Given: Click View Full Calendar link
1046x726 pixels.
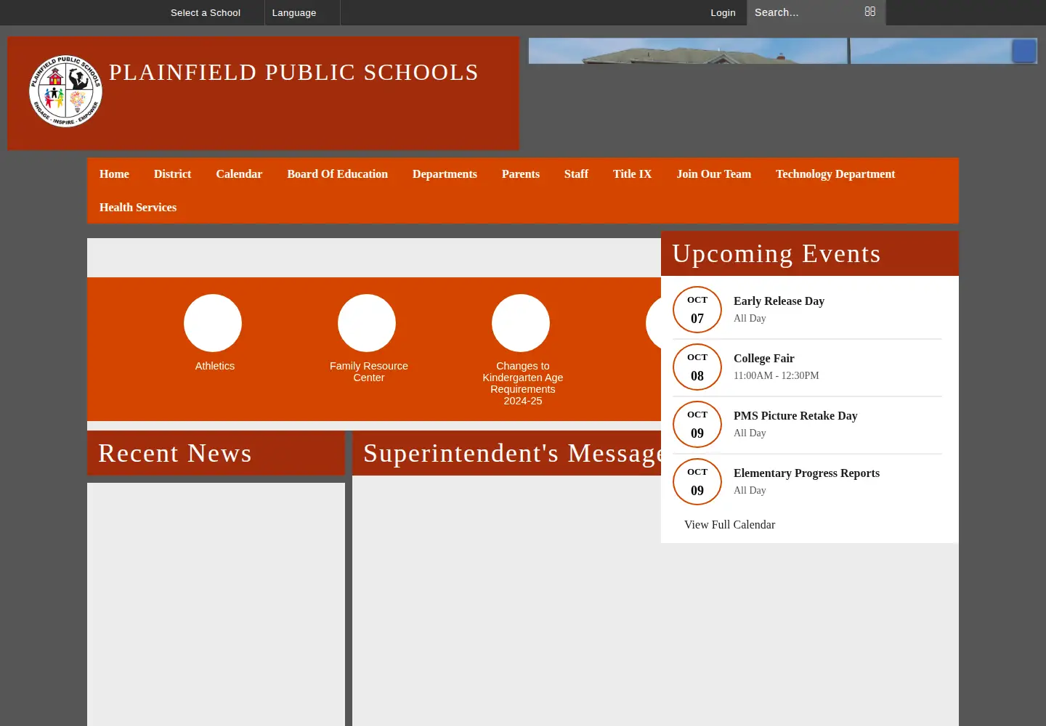Looking at the screenshot, I should click(729, 524).
